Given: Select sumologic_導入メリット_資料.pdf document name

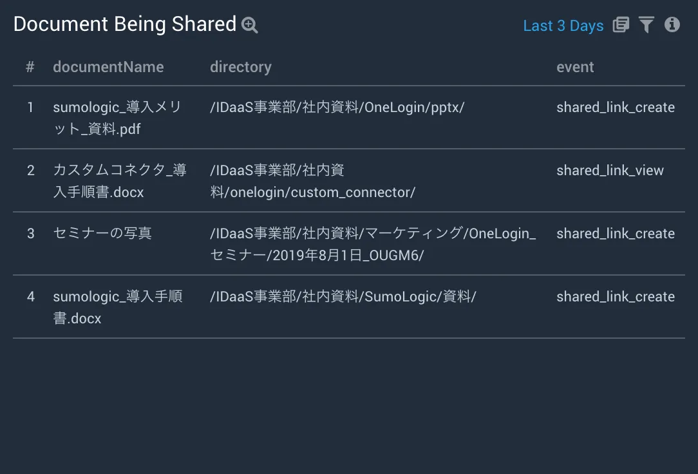Looking at the screenshot, I should (x=117, y=118).
